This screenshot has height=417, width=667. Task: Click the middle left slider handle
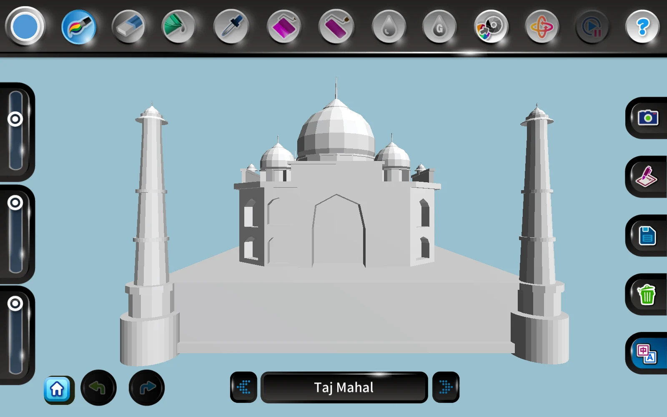pyautogui.click(x=15, y=203)
